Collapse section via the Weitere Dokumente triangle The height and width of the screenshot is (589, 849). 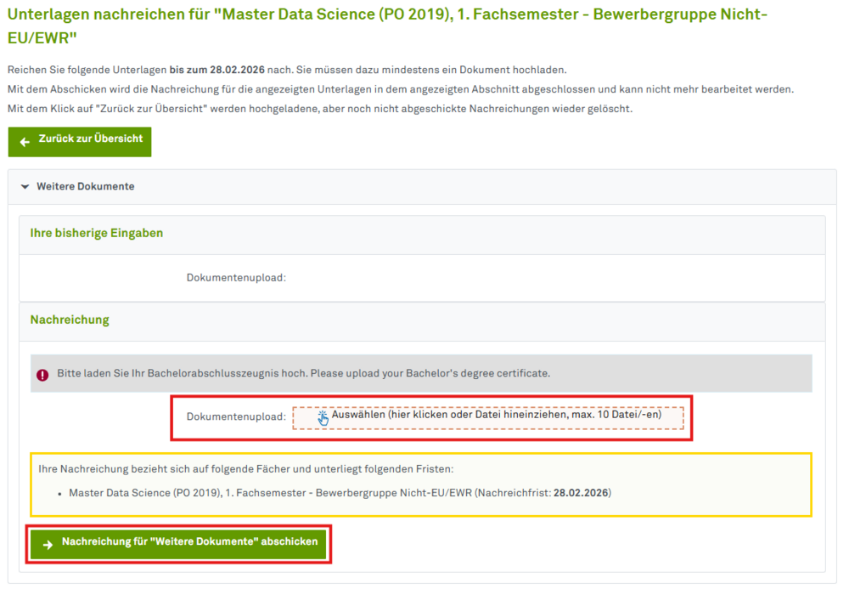click(x=25, y=187)
